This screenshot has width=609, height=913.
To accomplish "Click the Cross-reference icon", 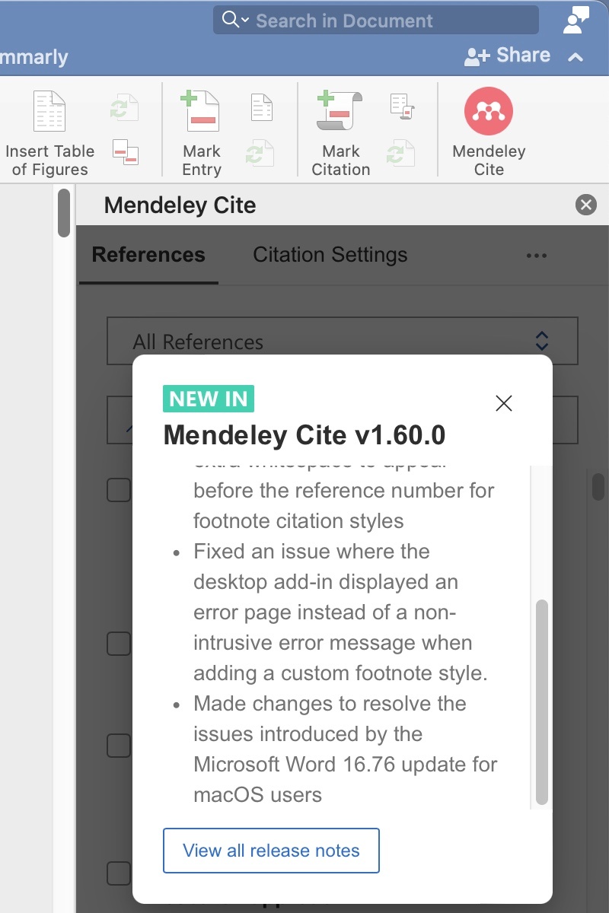I will tap(125, 151).
